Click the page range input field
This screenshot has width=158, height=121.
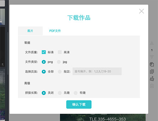pos(97,72)
